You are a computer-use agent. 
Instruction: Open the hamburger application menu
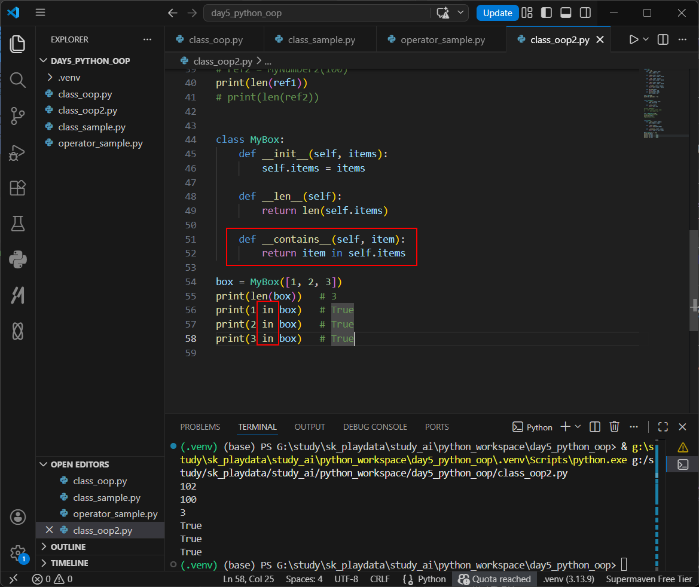tap(40, 13)
